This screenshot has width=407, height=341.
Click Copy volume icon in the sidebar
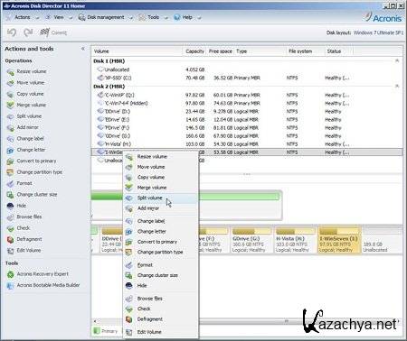(x=10, y=94)
